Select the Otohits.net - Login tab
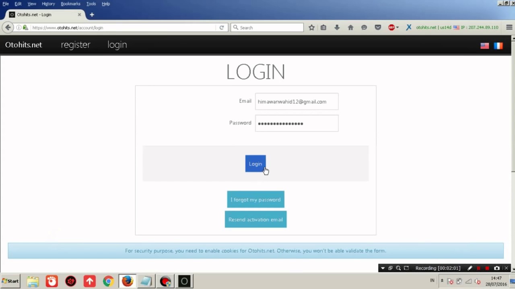 (44, 14)
